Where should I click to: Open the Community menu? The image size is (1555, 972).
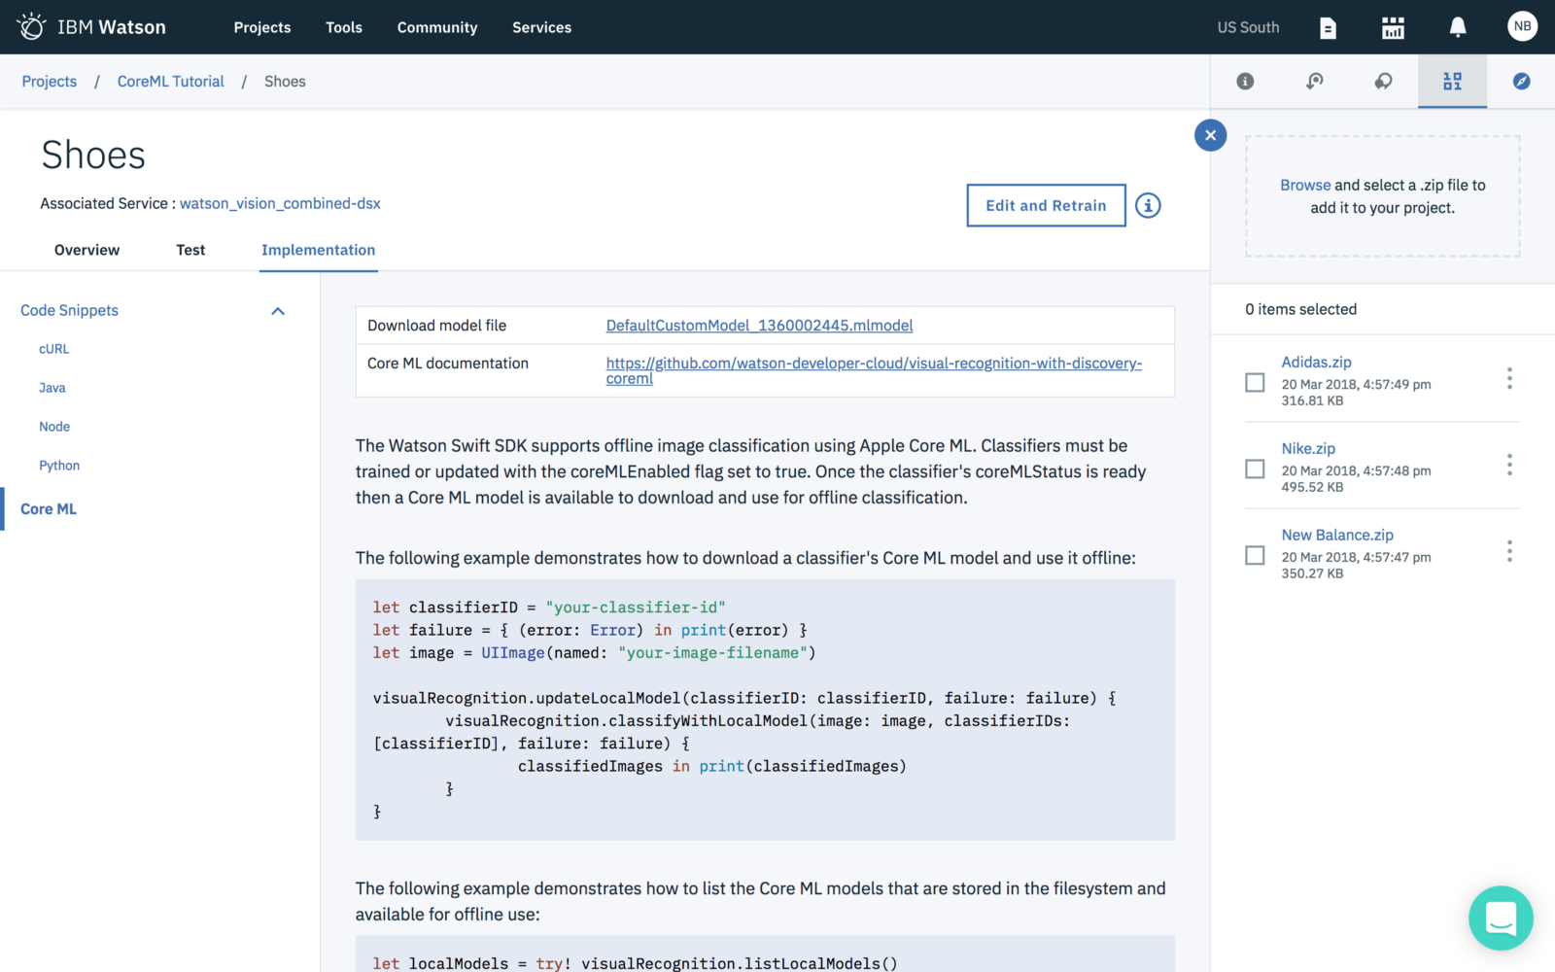click(x=437, y=27)
